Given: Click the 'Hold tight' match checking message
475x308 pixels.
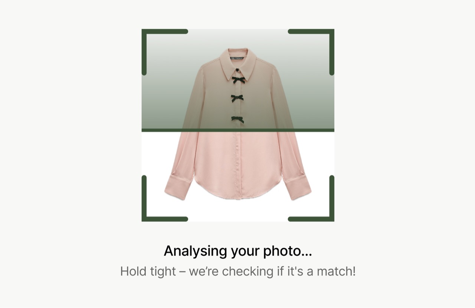Looking at the screenshot, I should 238,271.
